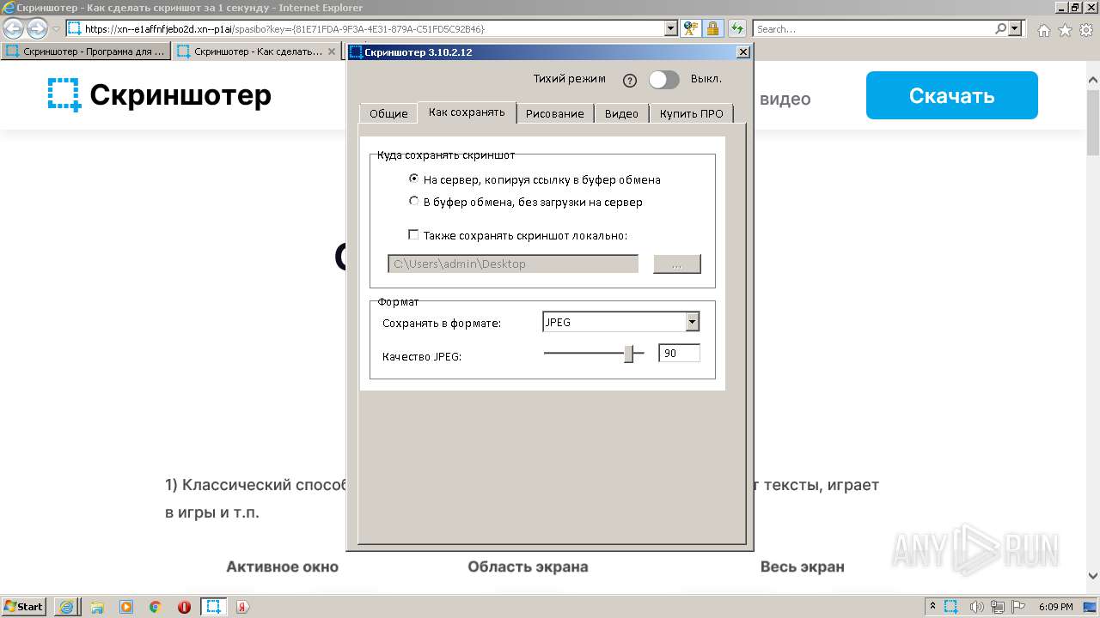
Task: Click Internet Explorer forward arrow
Action: click(37, 28)
